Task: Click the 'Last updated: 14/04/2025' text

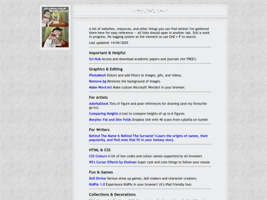Action: coord(108,43)
